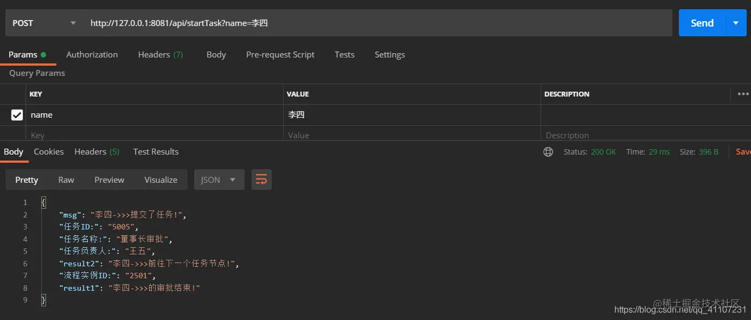
Task: Click the empty Description placeholder field
Action: pos(646,135)
